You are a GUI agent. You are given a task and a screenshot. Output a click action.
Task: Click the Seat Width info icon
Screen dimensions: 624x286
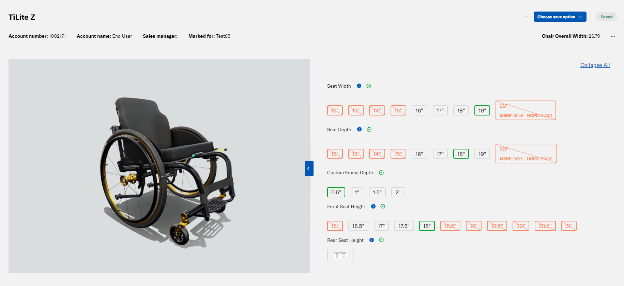point(359,86)
